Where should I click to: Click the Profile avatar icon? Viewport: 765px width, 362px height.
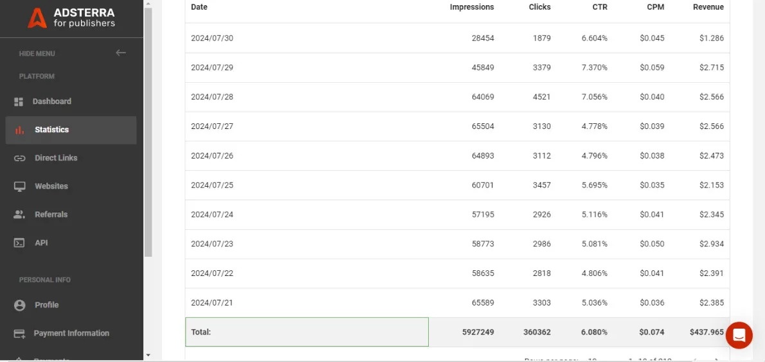coord(19,305)
